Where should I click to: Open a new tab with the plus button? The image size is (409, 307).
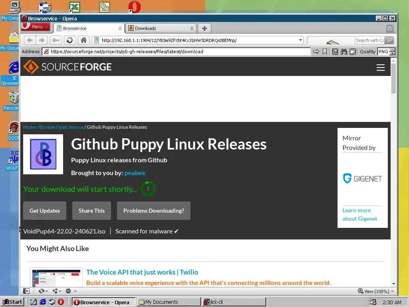[x=204, y=28]
